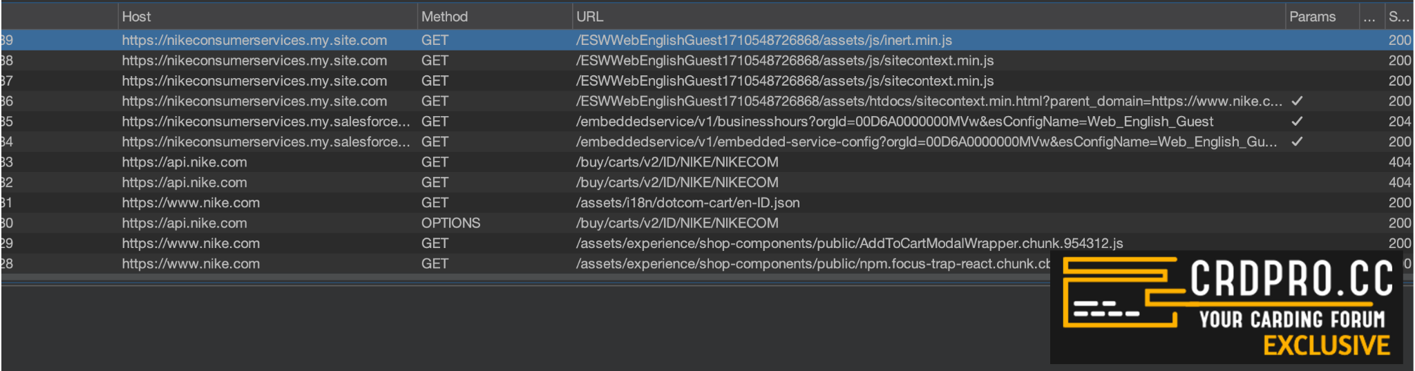1415x371 pixels.
Task: Click the host cell of the businesshours row
Action: (x=266, y=122)
